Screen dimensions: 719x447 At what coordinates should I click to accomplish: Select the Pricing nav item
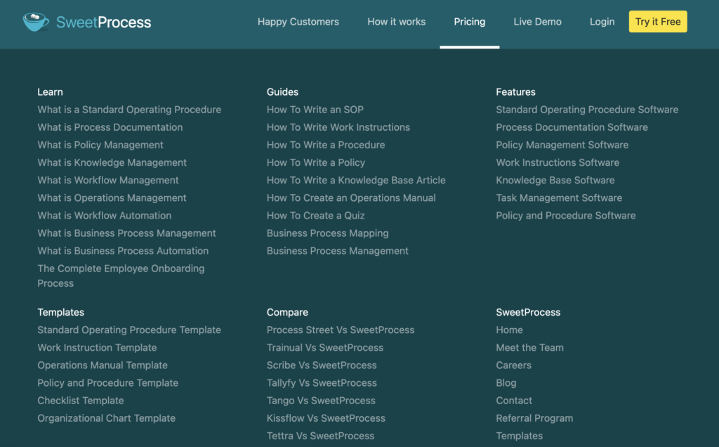click(x=469, y=22)
